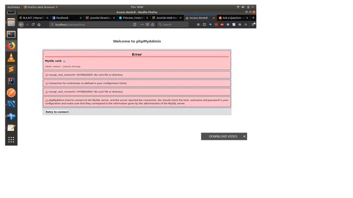Click the Firefox icon in the dock
Viewport: 353px width, 198px height.
tap(11, 46)
